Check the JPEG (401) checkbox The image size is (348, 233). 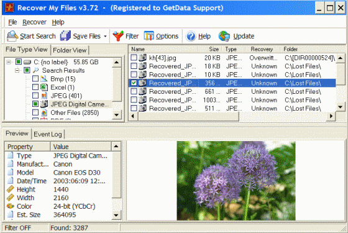(x=35, y=96)
